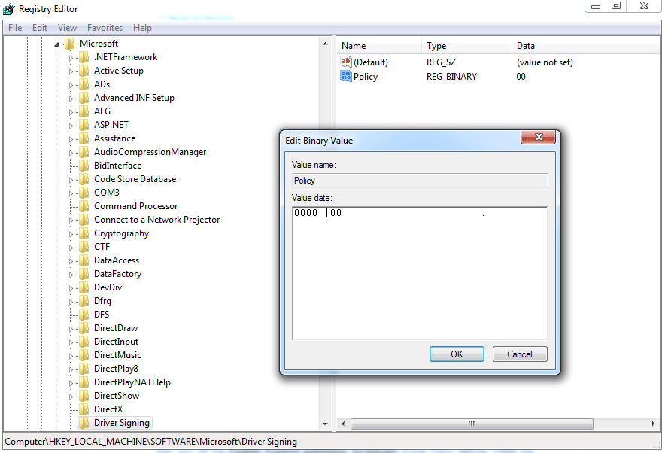This screenshot has height=453, width=665.
Task: Expand the .NETFramework key
Action: click(71, 58)
